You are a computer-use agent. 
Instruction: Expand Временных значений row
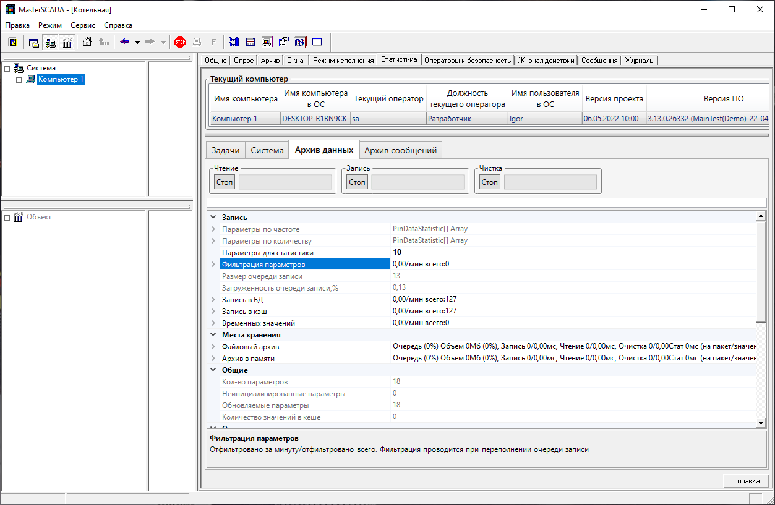point(213,323)
